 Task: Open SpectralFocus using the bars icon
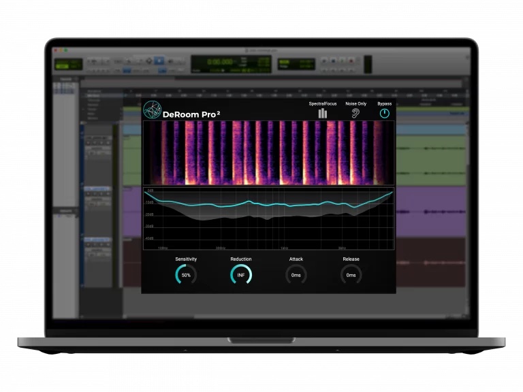click(322, 113)
